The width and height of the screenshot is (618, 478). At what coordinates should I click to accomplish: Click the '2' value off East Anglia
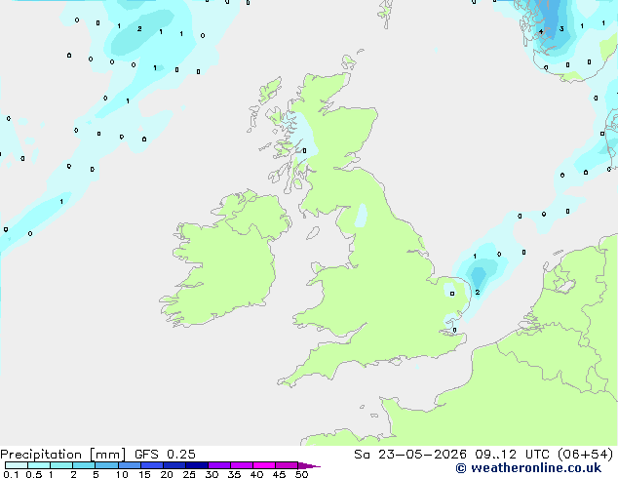pos(478,293)
